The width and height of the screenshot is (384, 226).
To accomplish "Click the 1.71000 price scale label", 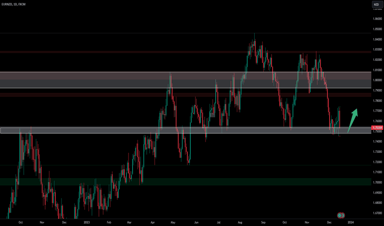I will coord(377,172).
